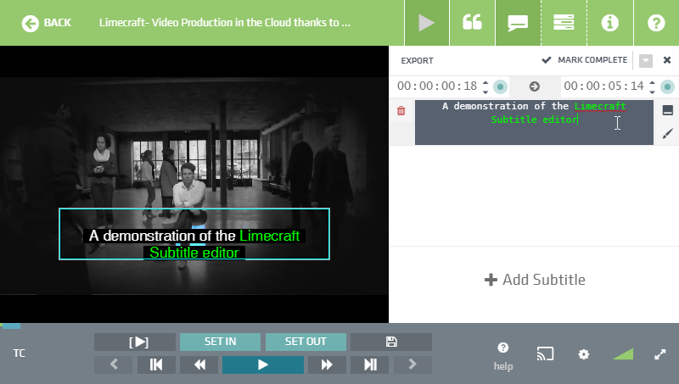
Task: Rewind the video
Action: (x=199, y=365)
